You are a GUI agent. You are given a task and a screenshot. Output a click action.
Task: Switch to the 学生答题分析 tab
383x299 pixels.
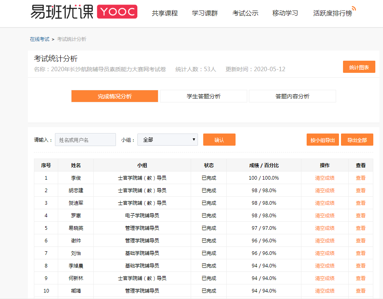tap(204, 96)
